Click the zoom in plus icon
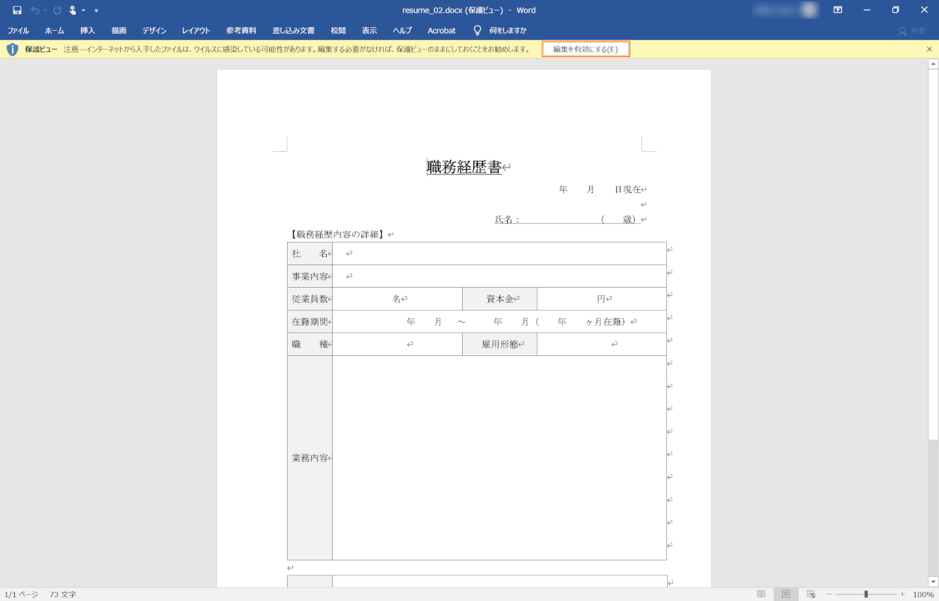 (x=902, y=594)
